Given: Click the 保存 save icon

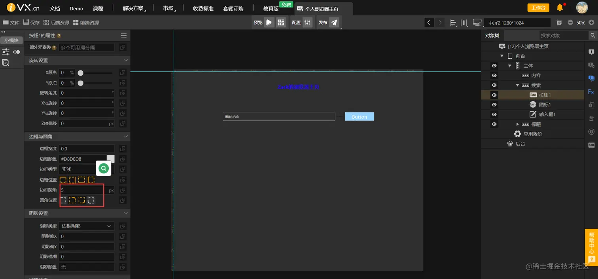Looking at the screenshot, I should [26, 23].
